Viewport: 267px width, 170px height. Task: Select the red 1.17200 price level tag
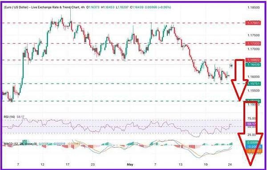tap(253, 44)
